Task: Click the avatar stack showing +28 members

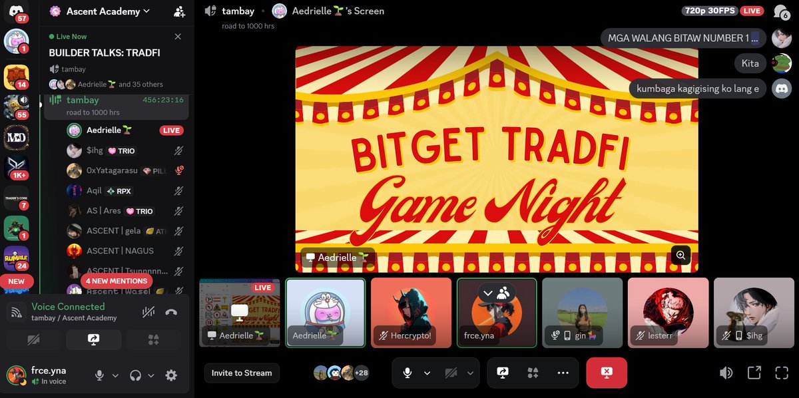Action: [x=342, y=373]
